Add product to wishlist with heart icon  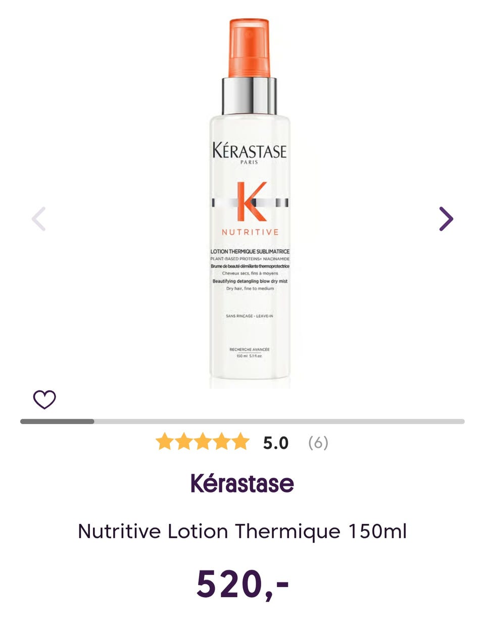(44, 400)
